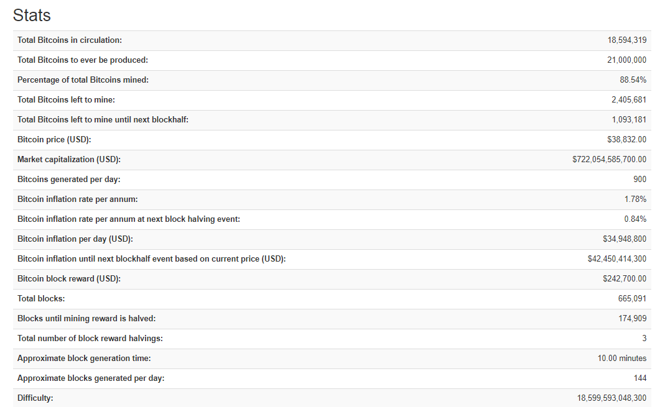Click the value $34,948,800
This screenshot has height=407, width=660.
(x=625, y=239)
